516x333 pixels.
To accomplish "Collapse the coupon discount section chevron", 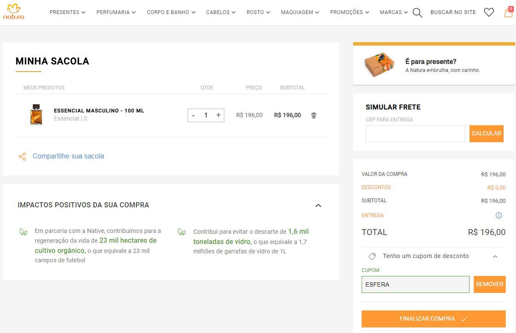I will [495, 256].
